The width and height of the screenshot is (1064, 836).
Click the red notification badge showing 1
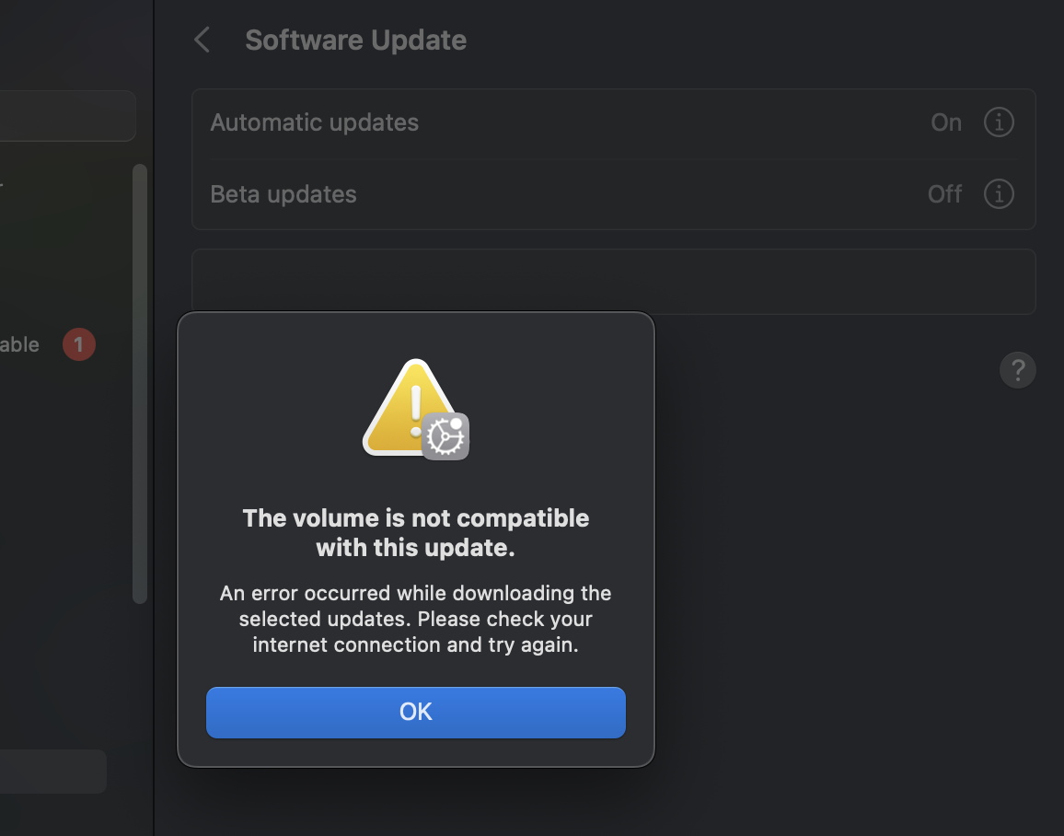(79, 343)
